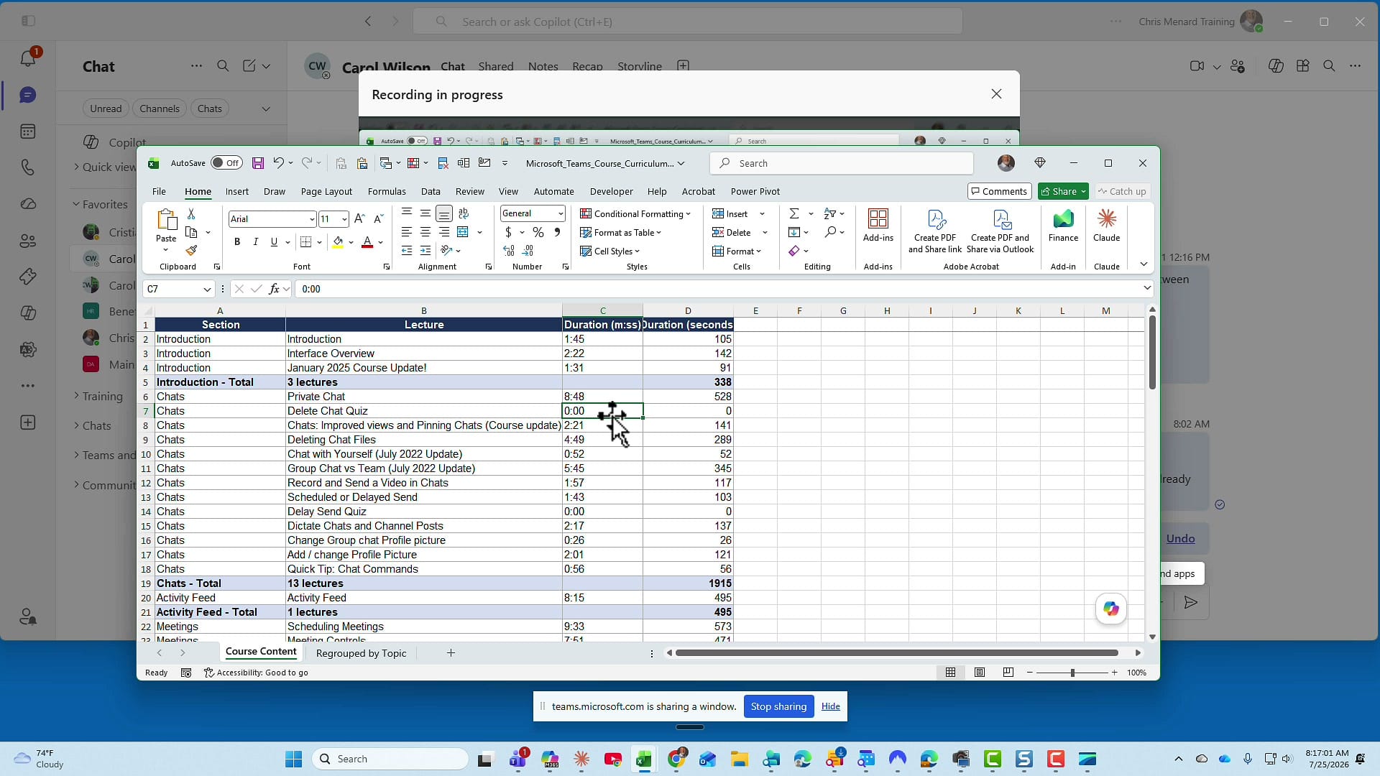Apply Italic formatting
This screenshot has height=776, width=1380.
point(255,242)
